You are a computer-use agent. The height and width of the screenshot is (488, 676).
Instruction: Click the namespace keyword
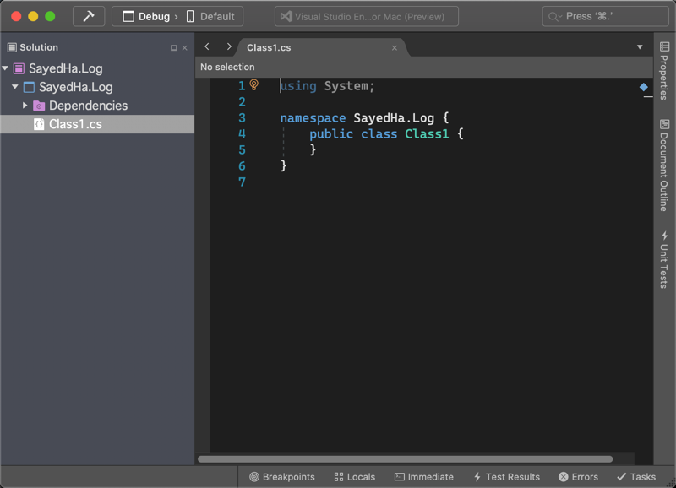pos(313,118)
